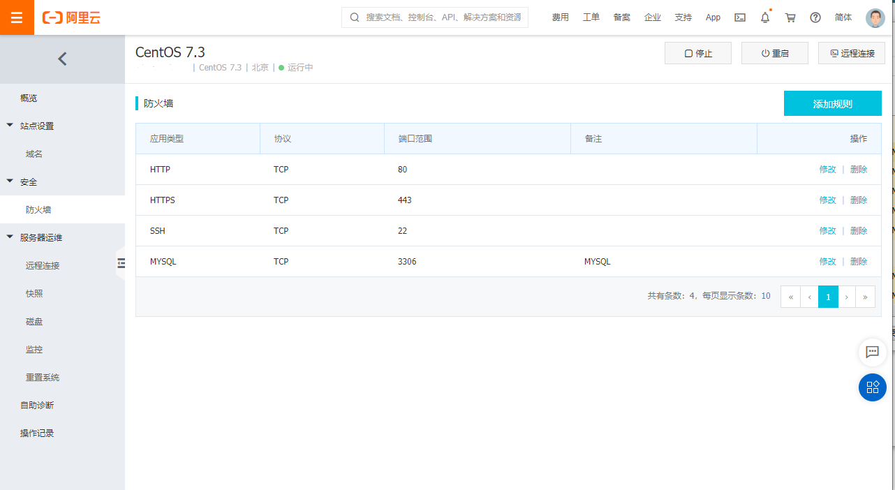Click the blue apps grid floating button
The height and width of the screenshot is (490, 895).
pos(872,387)
